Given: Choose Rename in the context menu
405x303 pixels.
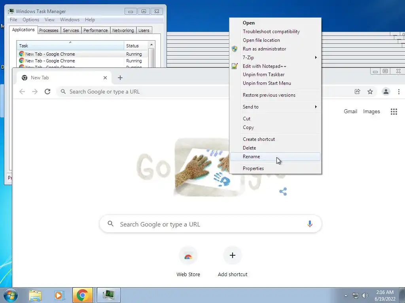Looking at the screenshot, I should [275, 157].
